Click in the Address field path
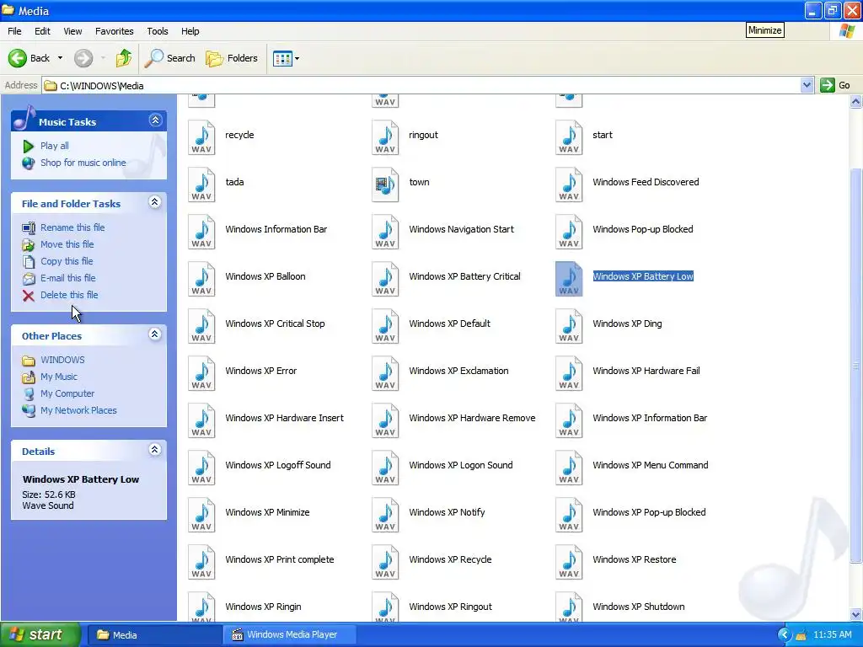 421,86
